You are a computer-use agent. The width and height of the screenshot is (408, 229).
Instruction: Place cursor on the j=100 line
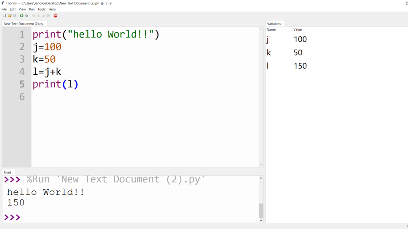coord(47,47)
